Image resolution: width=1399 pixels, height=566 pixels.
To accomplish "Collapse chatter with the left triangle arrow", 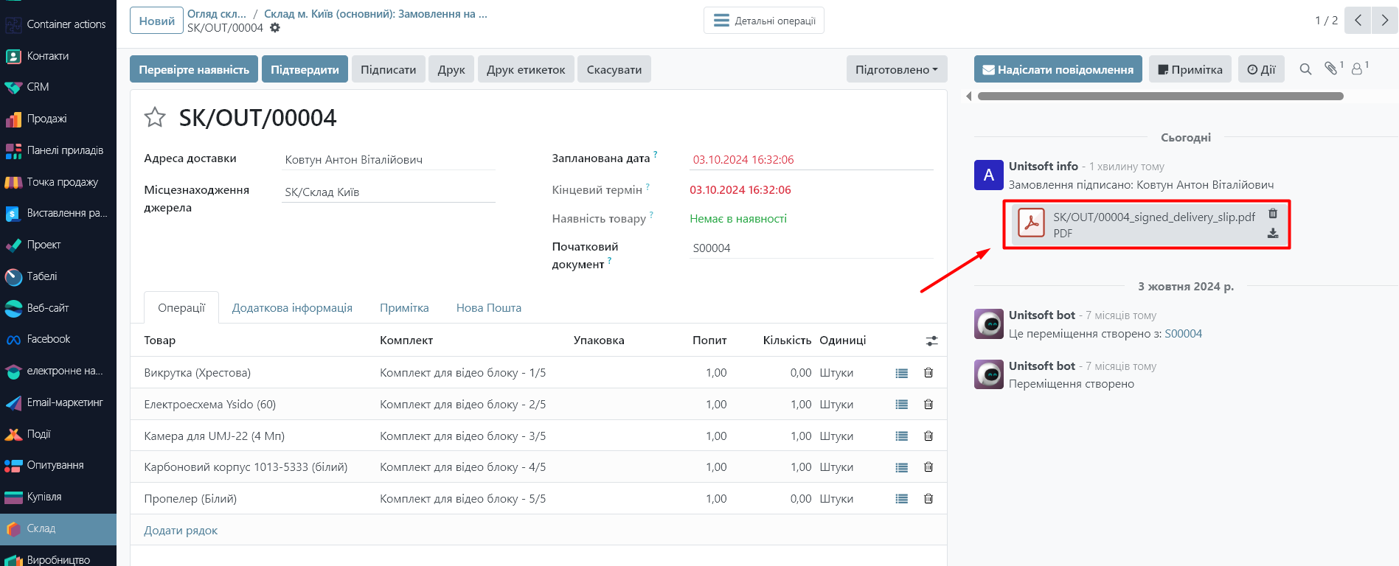I will (x=968, y=97).
